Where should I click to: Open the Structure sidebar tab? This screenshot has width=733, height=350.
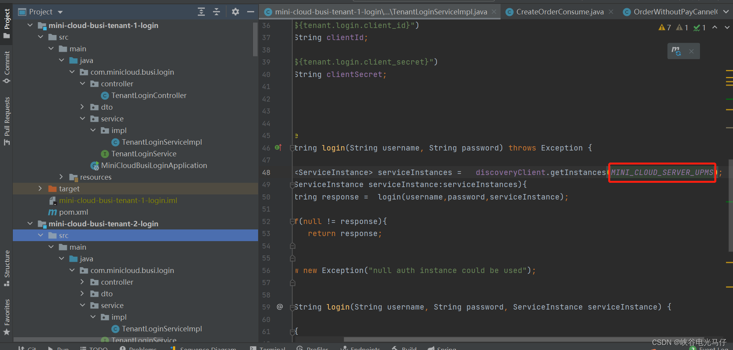pos(7,268)
